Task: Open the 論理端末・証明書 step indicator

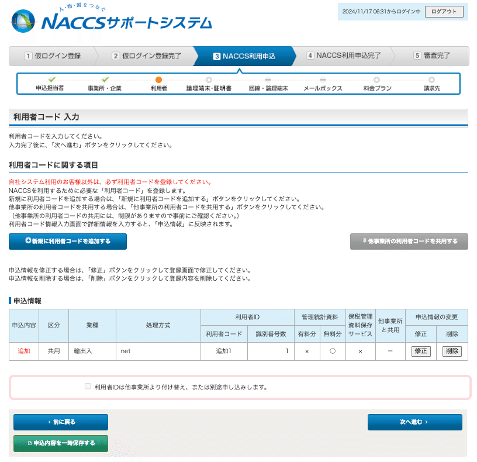Action: coord(209,82)
